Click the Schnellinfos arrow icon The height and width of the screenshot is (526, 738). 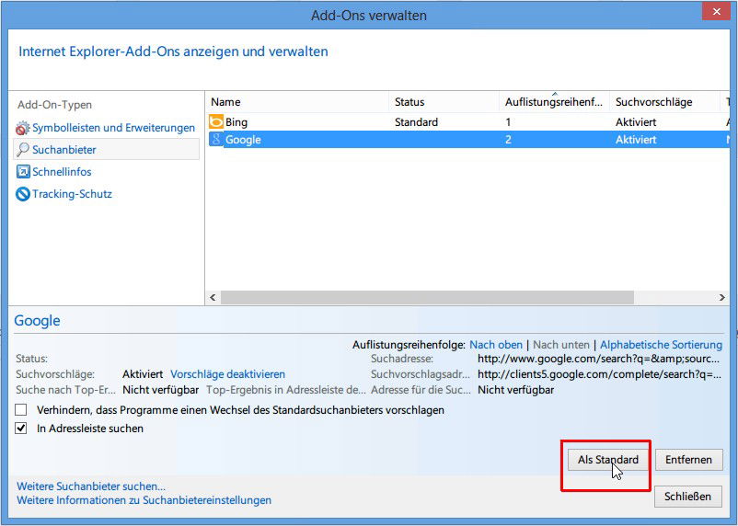click(x=23, y=172)
